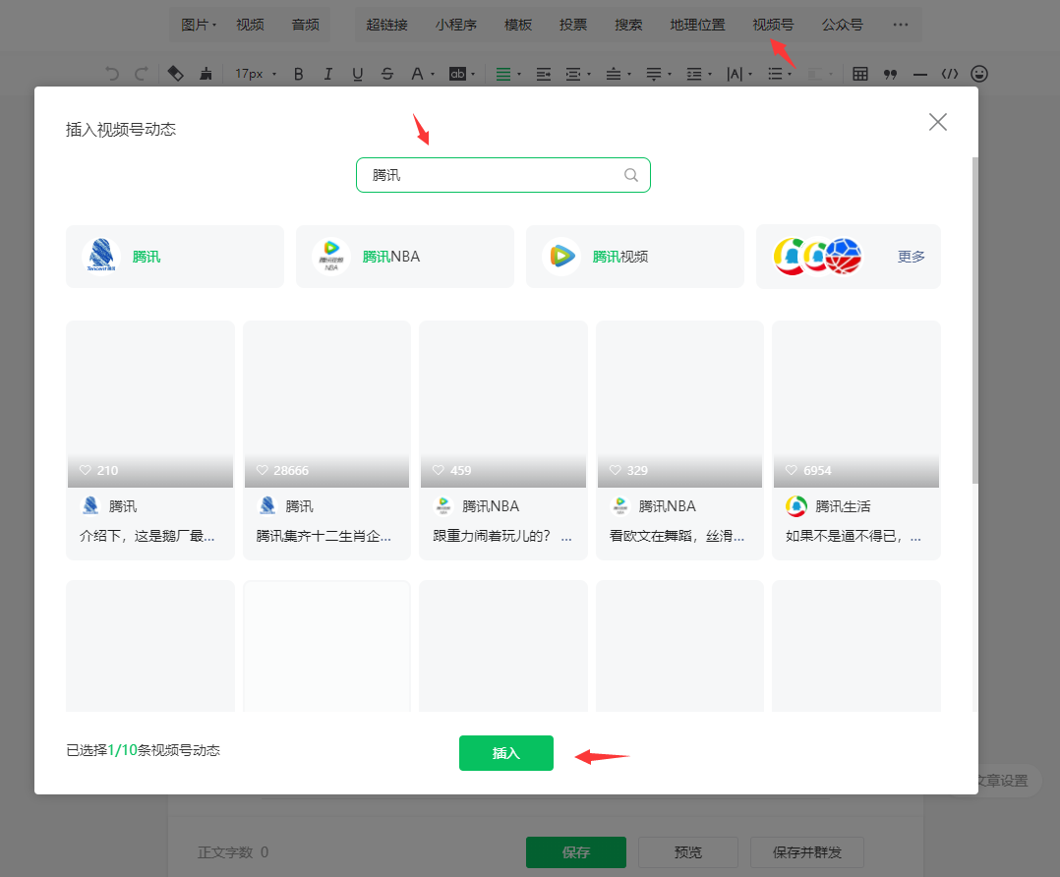Click the 保存并群发 button
This screenshot has height=877, width=1060.
point(807,852)
